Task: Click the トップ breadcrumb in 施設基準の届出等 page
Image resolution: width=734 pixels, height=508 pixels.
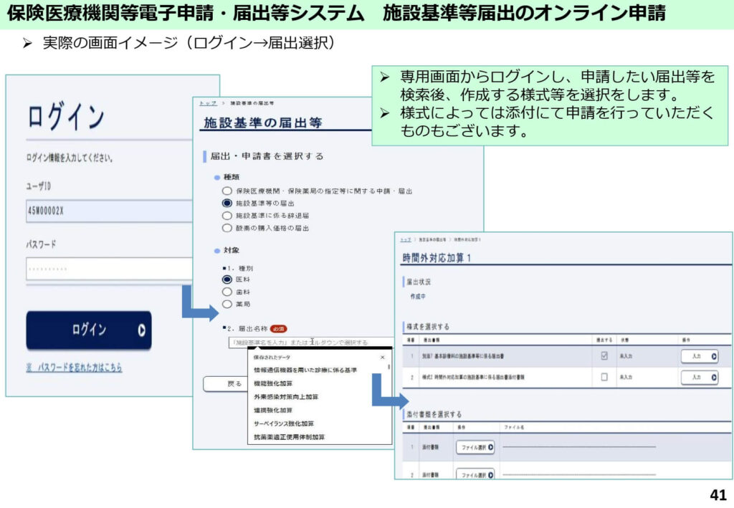Action: tap(206, 103)
